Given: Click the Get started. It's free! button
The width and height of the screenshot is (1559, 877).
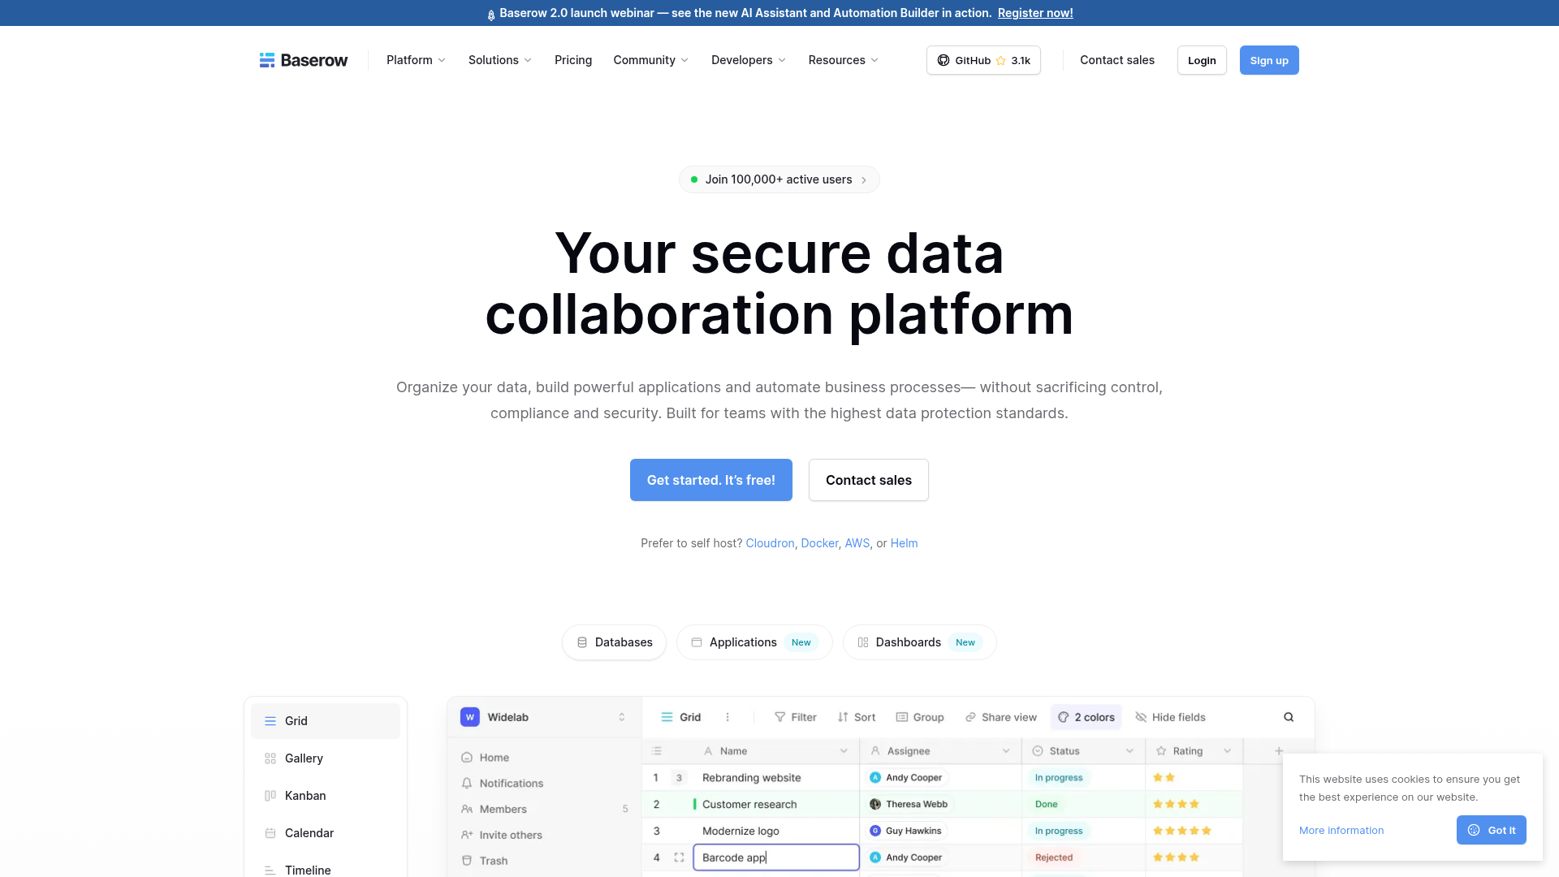Looking at the screenshot, I should click(x=710, y=480).
